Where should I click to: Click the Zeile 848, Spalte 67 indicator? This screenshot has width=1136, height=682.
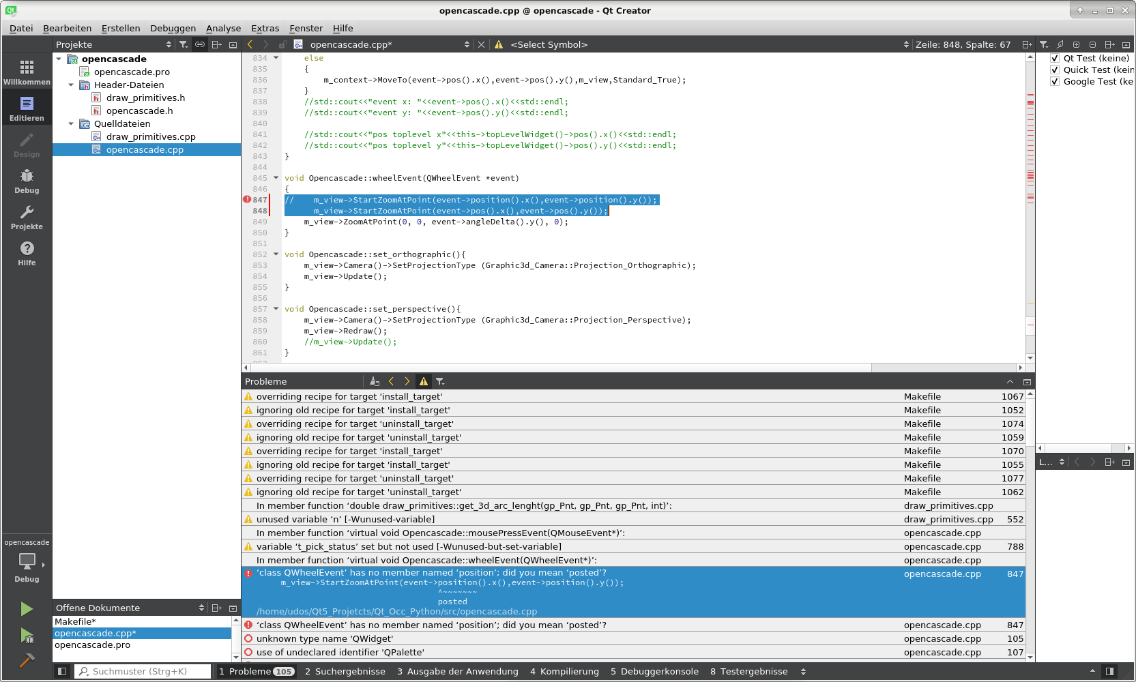pos(963,44)
